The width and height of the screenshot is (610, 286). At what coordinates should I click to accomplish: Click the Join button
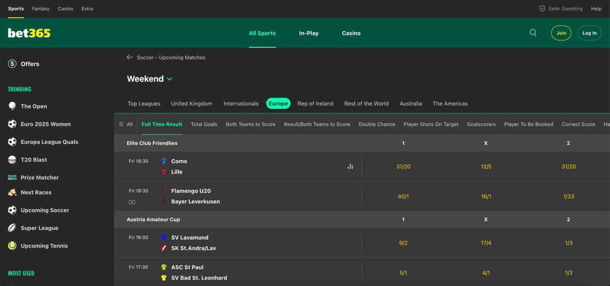click(561, 33)
